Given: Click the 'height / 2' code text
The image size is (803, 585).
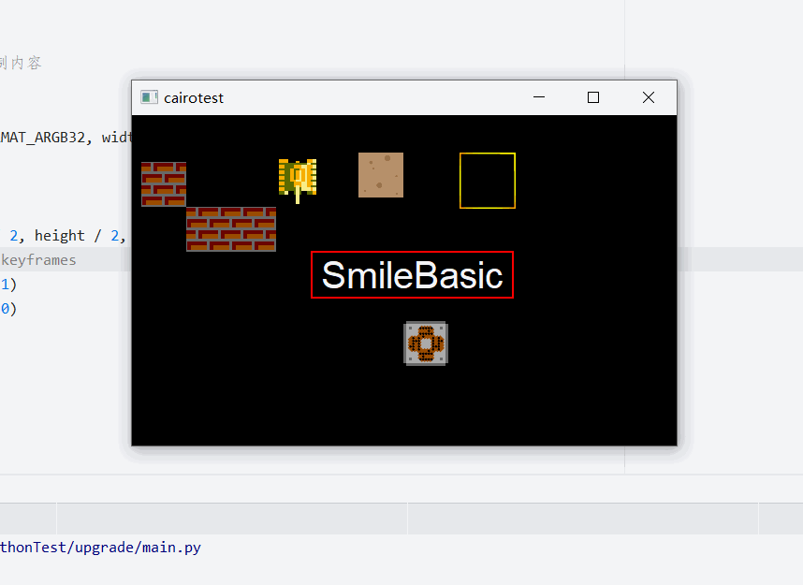Looking at the screenshot, I should point(78,236).
